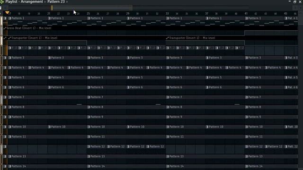This screenshot has width=303, height=170.
Task: Select Pattern 13 clip name at bar 17
Action: (x=18, y=156)
